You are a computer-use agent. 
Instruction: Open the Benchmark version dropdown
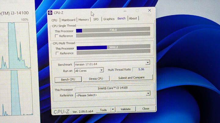(x=148, y=63)
